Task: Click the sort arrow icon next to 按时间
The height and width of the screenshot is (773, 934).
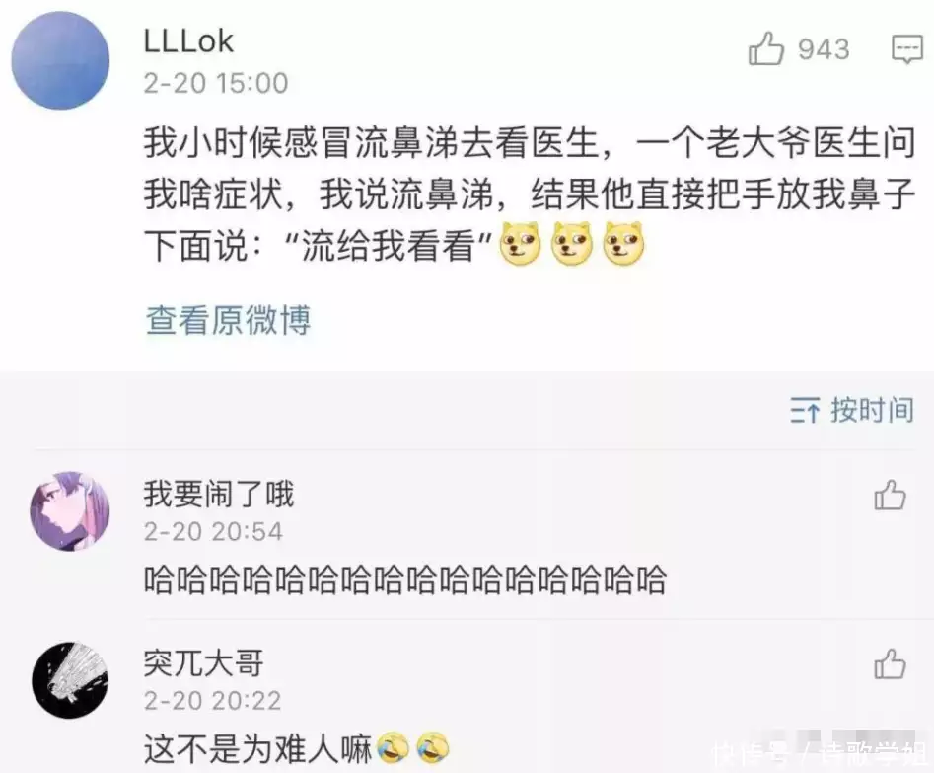Action: (805, 411)
